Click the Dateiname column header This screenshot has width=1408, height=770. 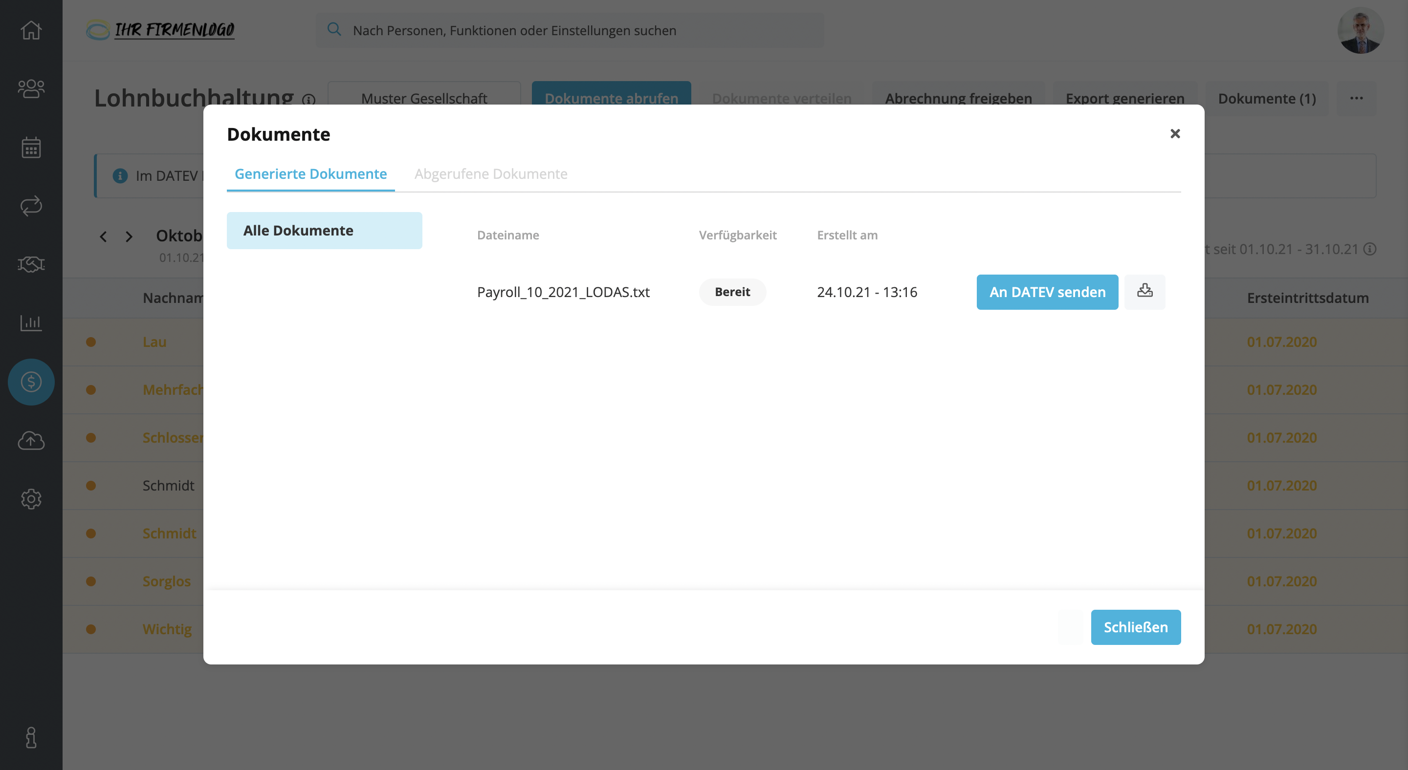[508, 235]
